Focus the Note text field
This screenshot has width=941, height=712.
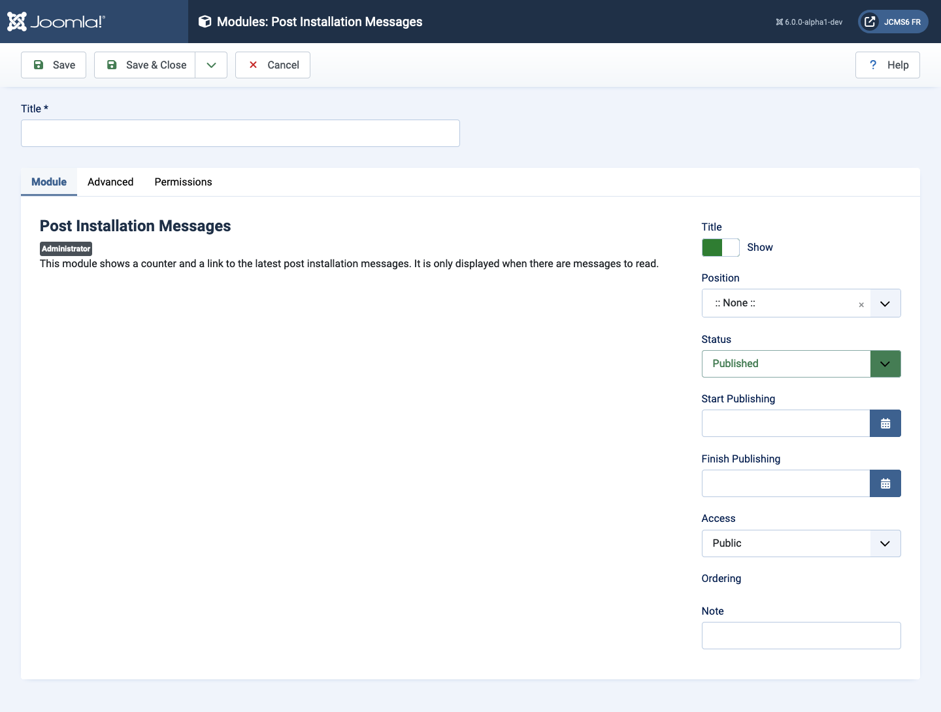point(801,636)
